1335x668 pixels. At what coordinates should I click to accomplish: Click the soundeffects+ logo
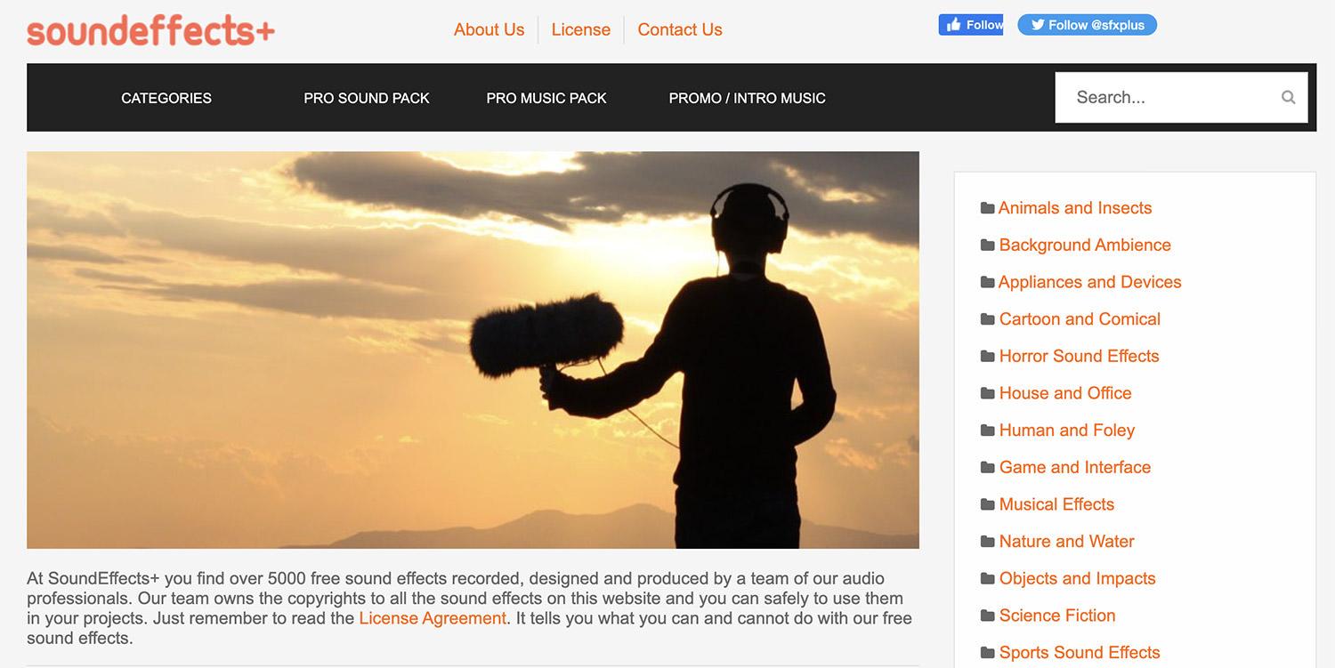point(150,30)
